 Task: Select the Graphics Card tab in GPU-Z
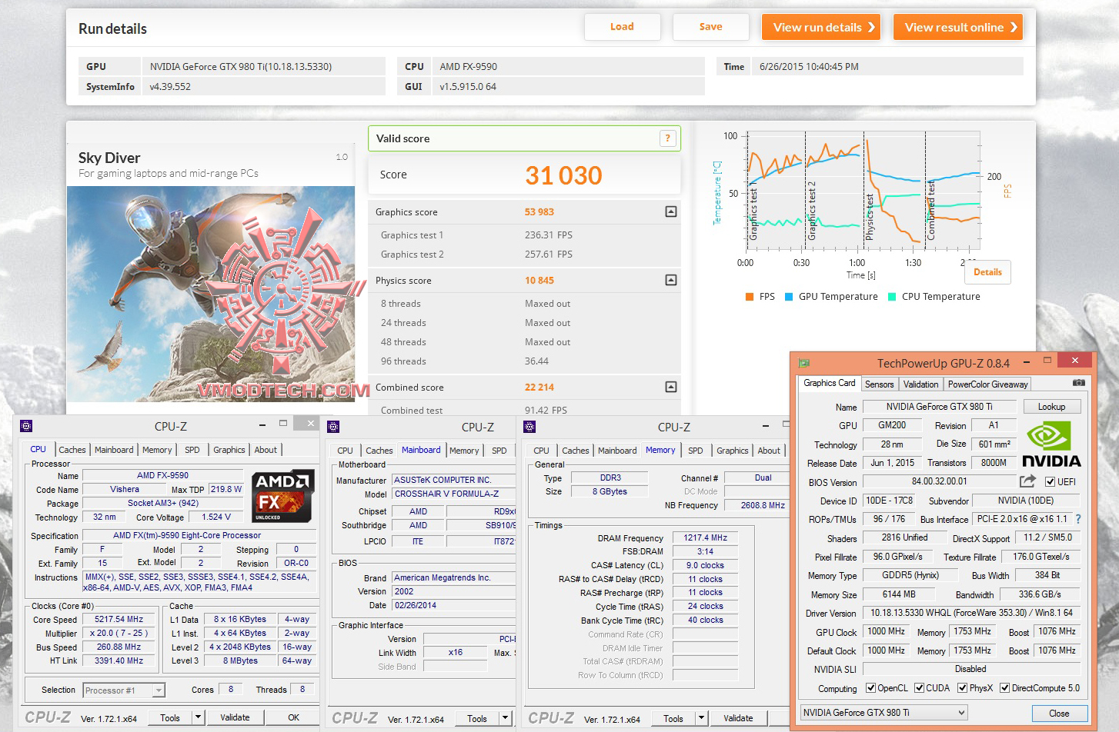pos(829,383)
